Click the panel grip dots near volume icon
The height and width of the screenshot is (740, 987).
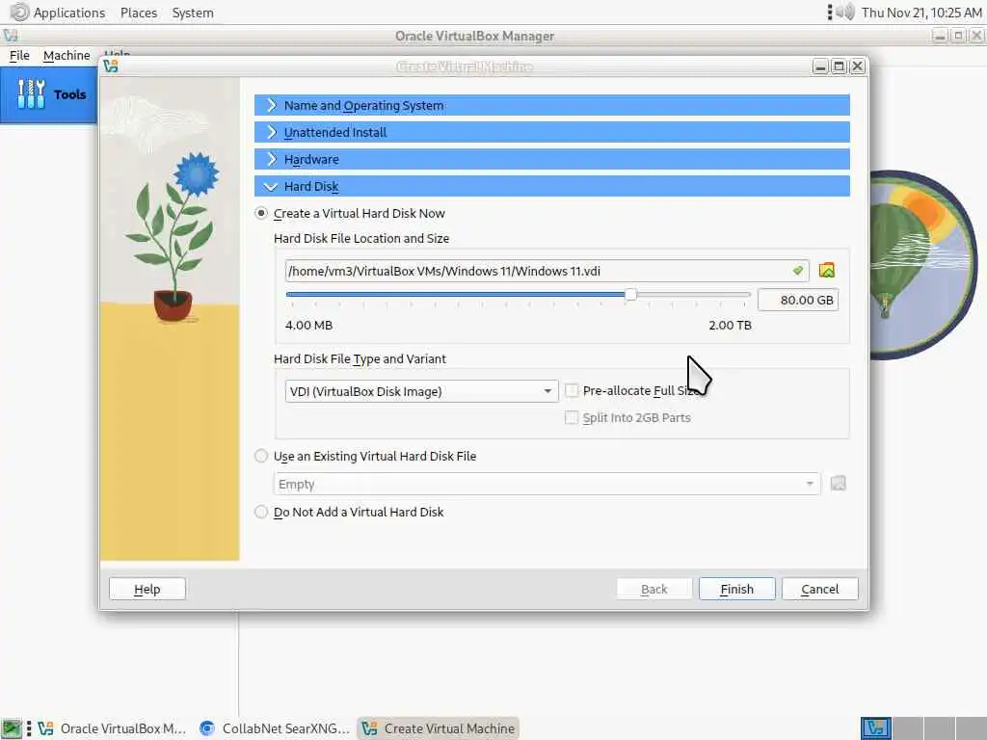tap(829, 12)
